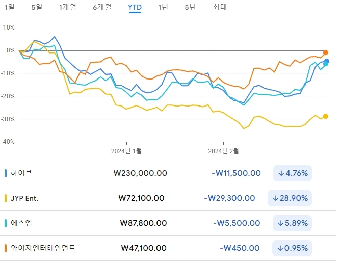Click the yellow JYP Ent. color marker
This screenshot has width=341, height=265.
(x=6, y=198)
